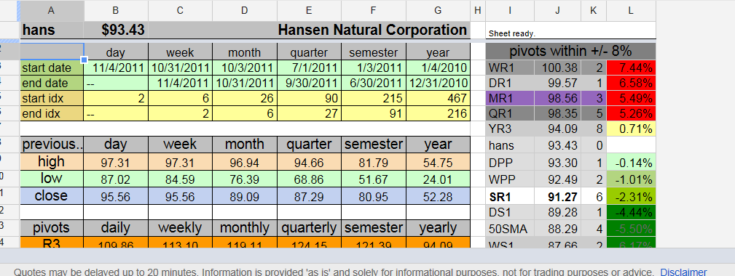Select the previous week high 97.31 cell
The width and height of the screenshot is (735, 276).
click(180, 163)
